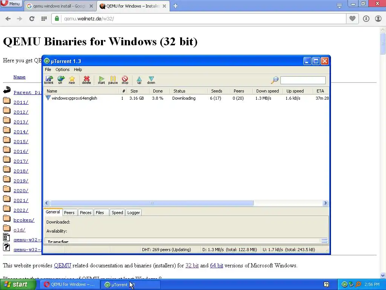The image size is (386, 290).
Task: Select the windowsxpprox64english torrent row
Action: [x=186, y=98]
